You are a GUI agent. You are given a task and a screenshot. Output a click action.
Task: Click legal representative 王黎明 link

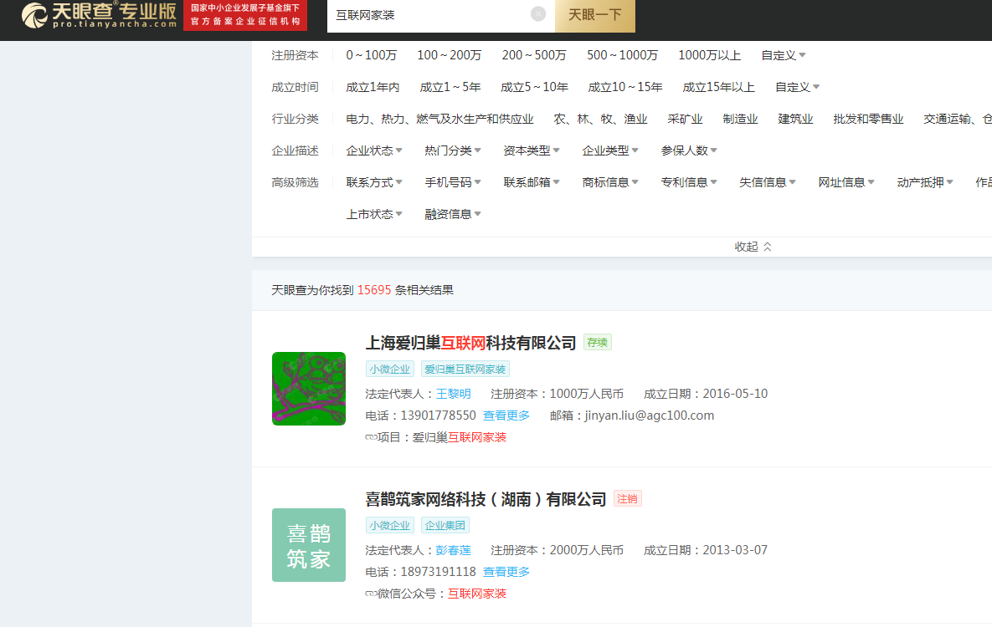(x=453, y=394)
